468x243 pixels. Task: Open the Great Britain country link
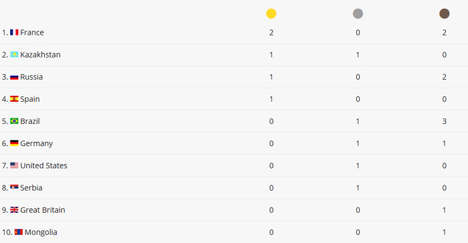(x=43, y=210)
